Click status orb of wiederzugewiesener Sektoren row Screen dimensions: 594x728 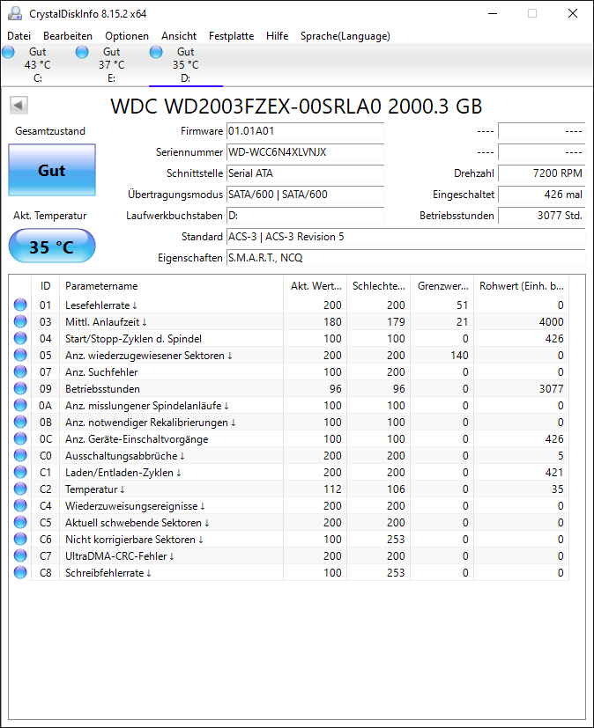point(20,355)
